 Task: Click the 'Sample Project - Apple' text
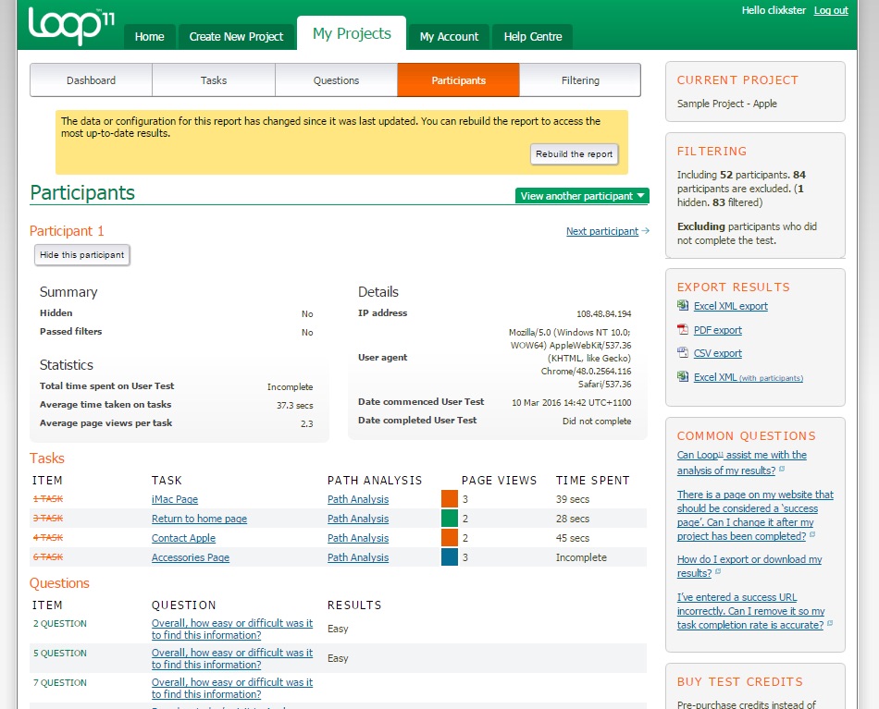[726, 104]
